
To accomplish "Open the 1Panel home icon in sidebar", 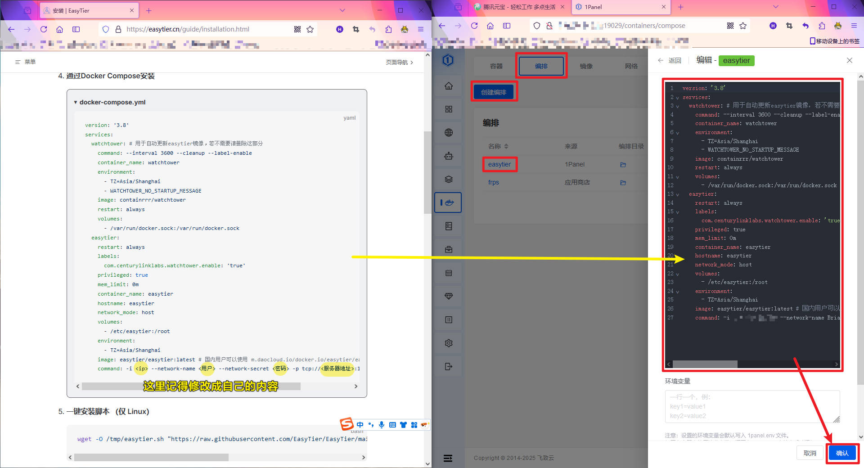I will tap(448, 86).
